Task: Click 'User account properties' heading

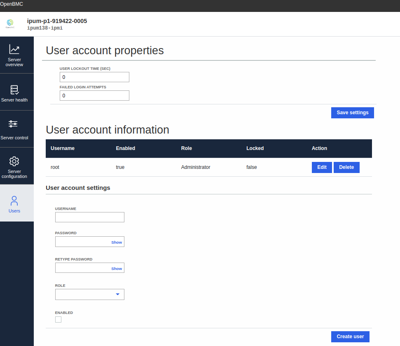Action: (105, 51)
